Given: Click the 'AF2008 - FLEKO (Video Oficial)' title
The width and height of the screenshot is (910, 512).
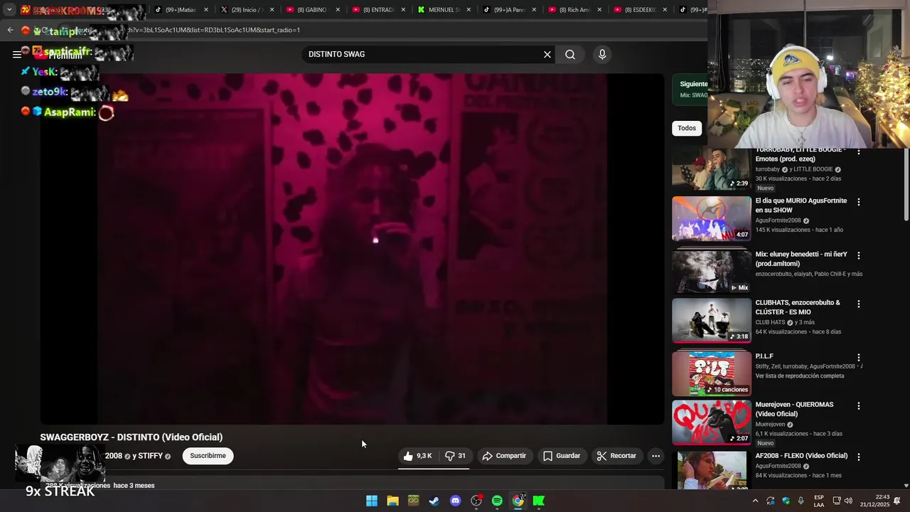Looking at the screenshot, I should coord(801,456).
